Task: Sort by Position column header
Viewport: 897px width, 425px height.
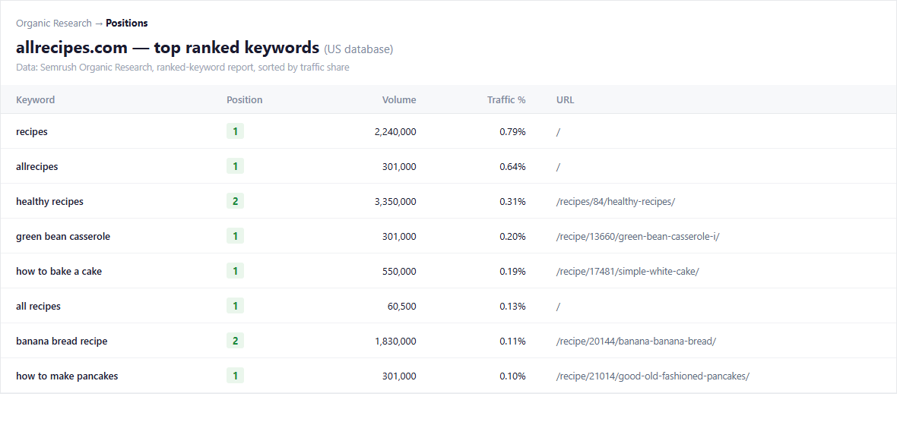Action: click(244, 100)
